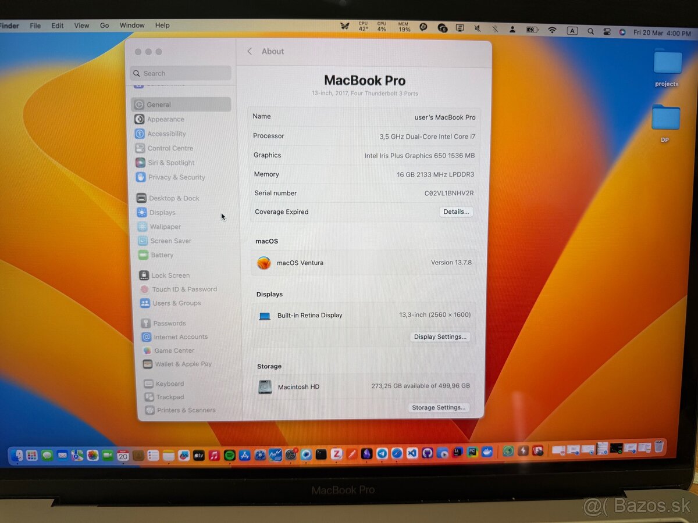Open Desktop & Dock settings

coord(173,198)
